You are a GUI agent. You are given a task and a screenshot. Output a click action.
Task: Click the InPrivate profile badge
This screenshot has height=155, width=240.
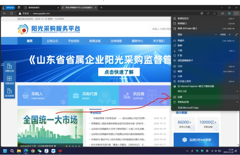click(x=8, y=7)
